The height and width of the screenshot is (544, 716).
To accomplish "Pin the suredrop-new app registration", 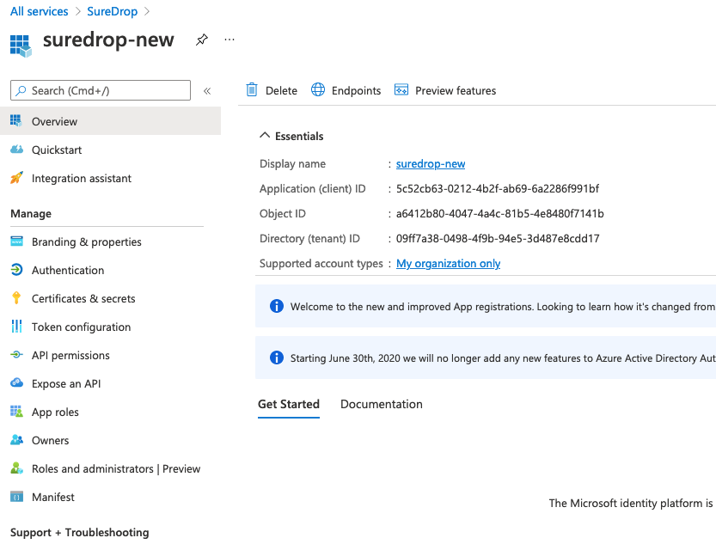I will tap(202, 40).
